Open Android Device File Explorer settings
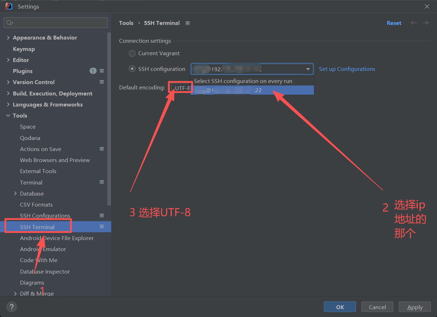Image resolution: width=437 pixels, height=317 pixels. 57,238
